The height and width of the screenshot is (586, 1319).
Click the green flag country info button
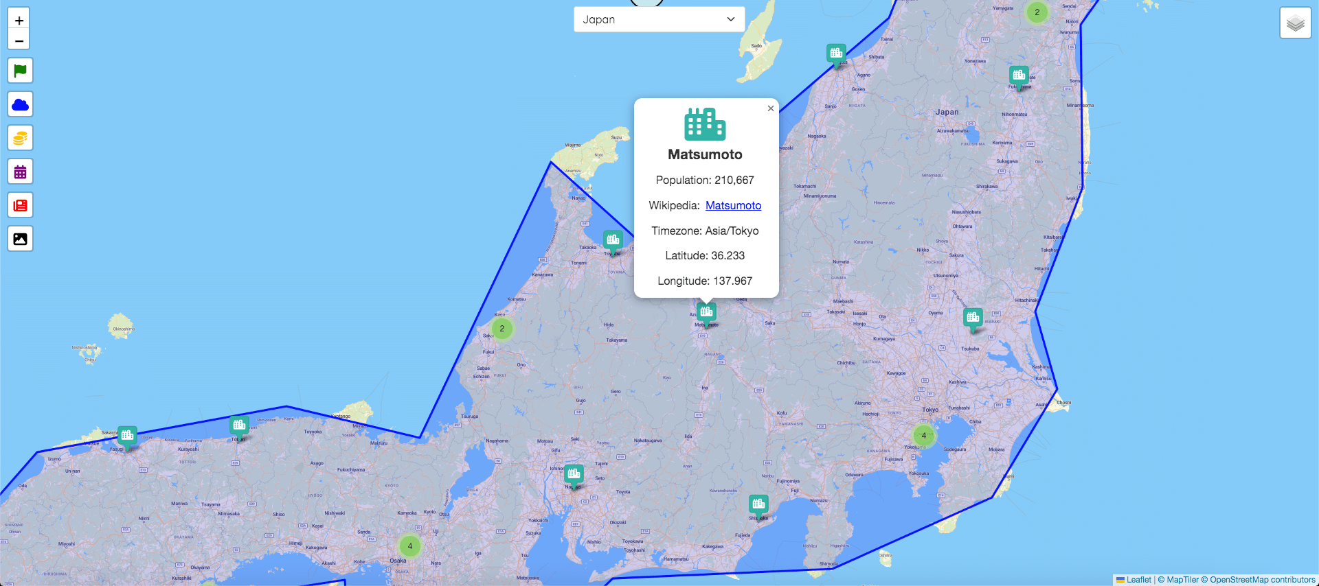tap(20, 71)
